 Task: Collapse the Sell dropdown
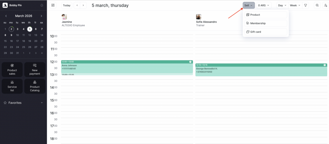coord(249,5)
